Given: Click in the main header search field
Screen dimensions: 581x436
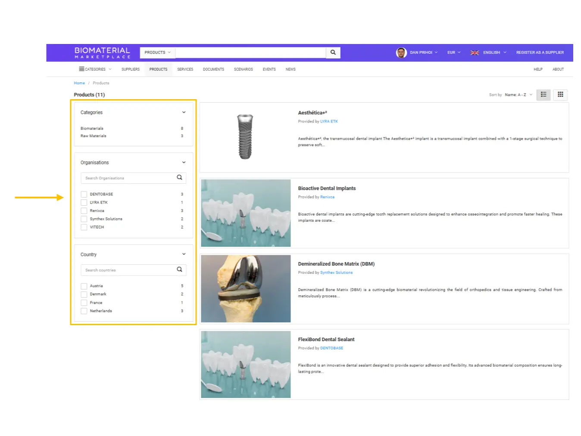Looking at the screenshot, I should click(x=250, y=53).
